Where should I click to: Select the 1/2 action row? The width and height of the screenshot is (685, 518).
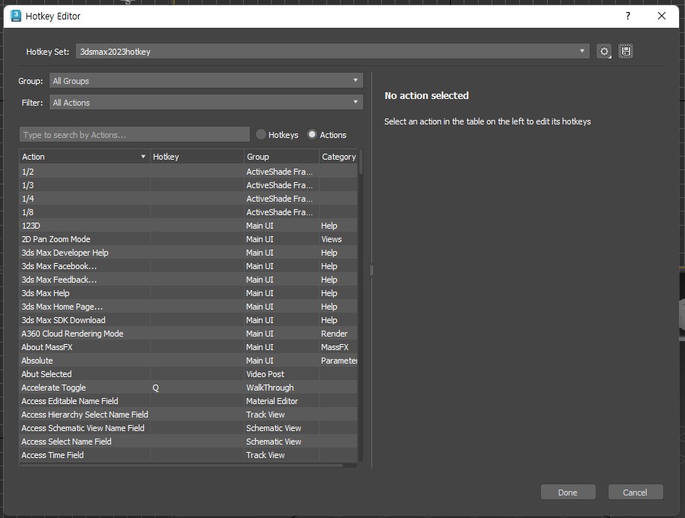pos(188,172)
